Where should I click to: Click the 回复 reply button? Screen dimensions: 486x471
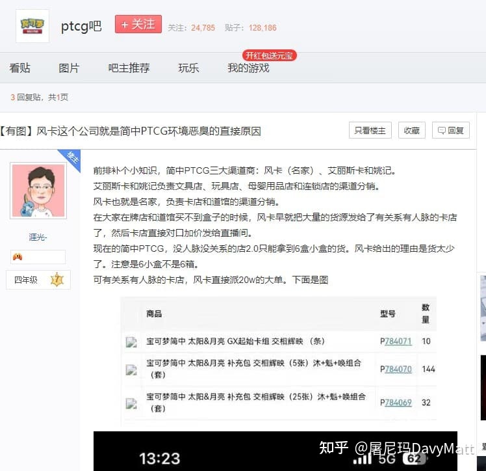tap(451, 130)
